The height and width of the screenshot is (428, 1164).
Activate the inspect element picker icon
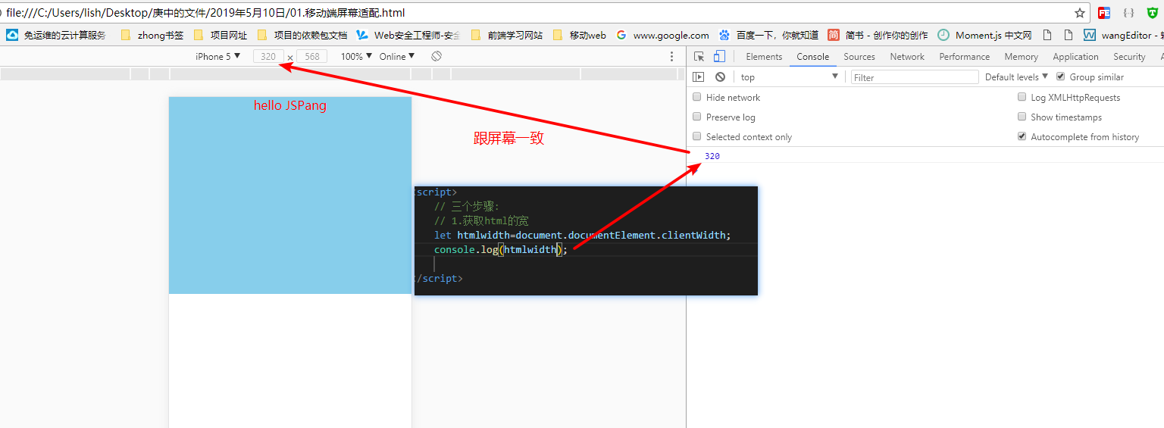click(x=699, y=57)
